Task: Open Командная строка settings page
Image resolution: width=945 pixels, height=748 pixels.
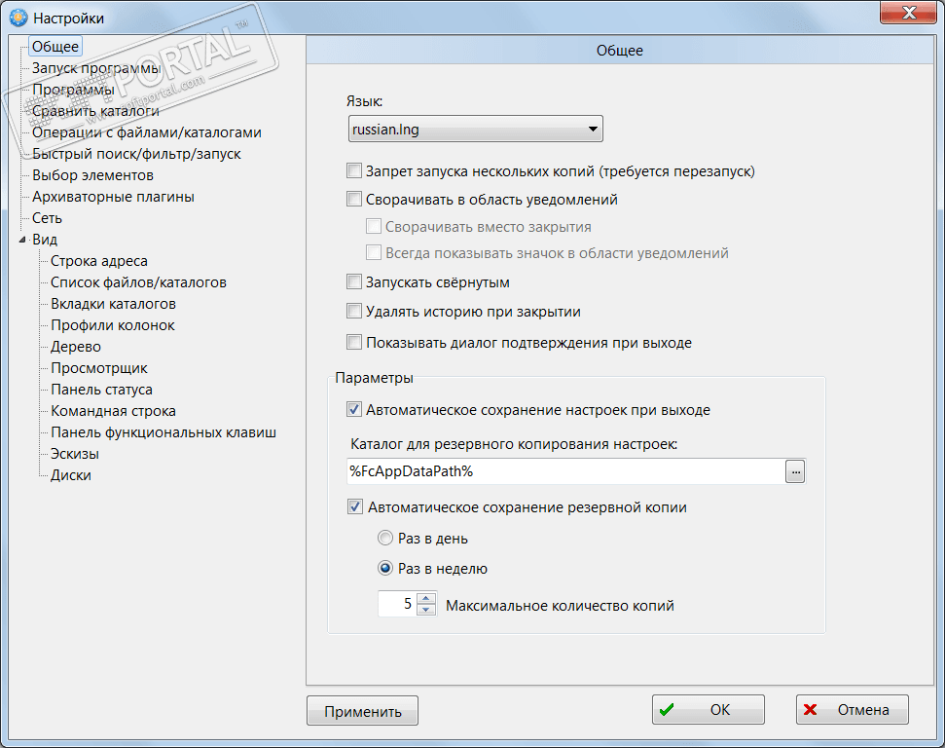Action: click(x=113, y=411)
